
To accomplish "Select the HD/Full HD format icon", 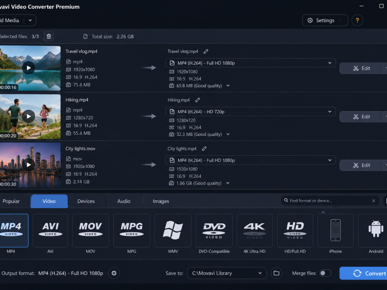I will [x=295, y=230].
